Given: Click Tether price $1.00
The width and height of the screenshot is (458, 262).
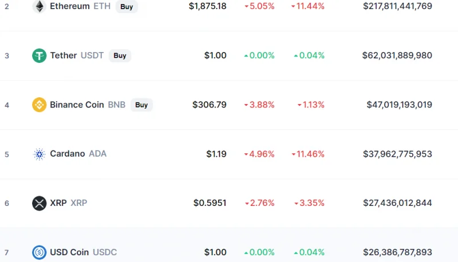Looking at the screenshot, I should 215,55.
